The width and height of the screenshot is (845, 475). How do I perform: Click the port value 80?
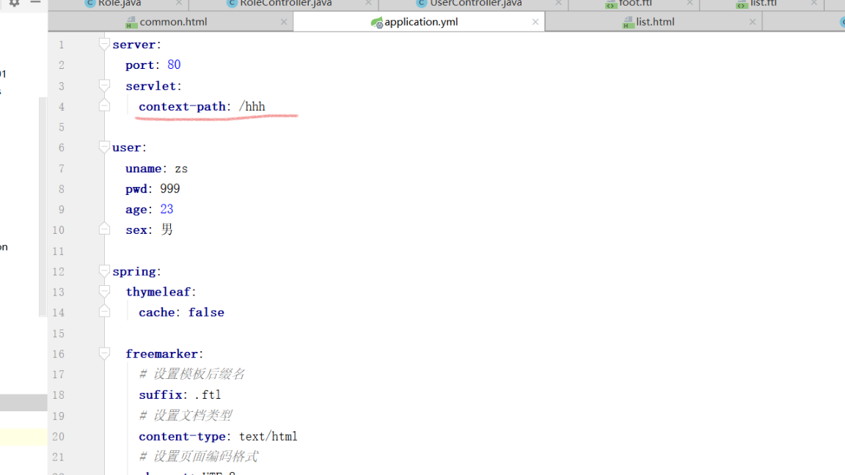(x=174, y=65)
